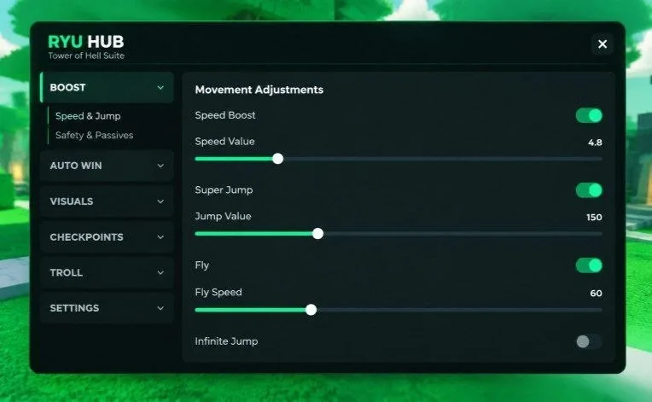Expand the CHECKPOINTS chevron arrow
This screenshot has height=402, width=652.
[160, 237]
